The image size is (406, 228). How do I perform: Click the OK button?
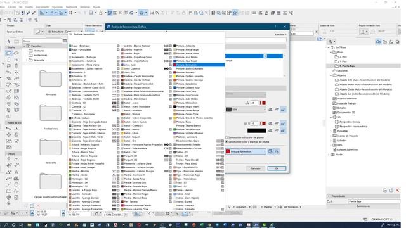click(x=277, y=168)
